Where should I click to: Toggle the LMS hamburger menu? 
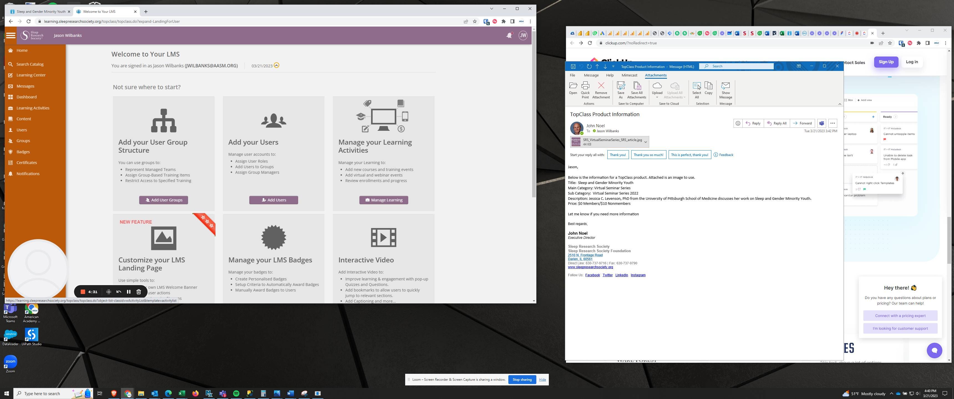10,35
